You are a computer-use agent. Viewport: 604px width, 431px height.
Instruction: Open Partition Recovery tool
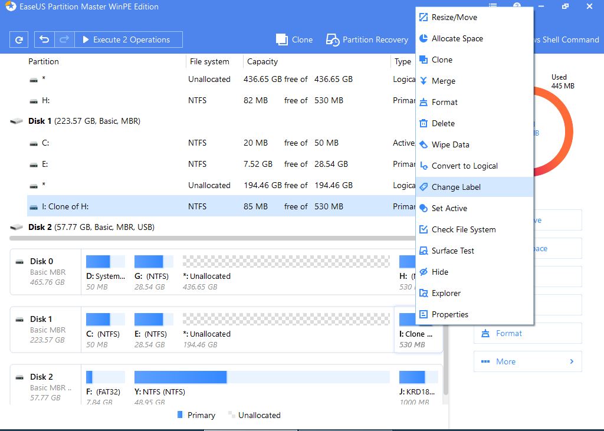(367, 40)
